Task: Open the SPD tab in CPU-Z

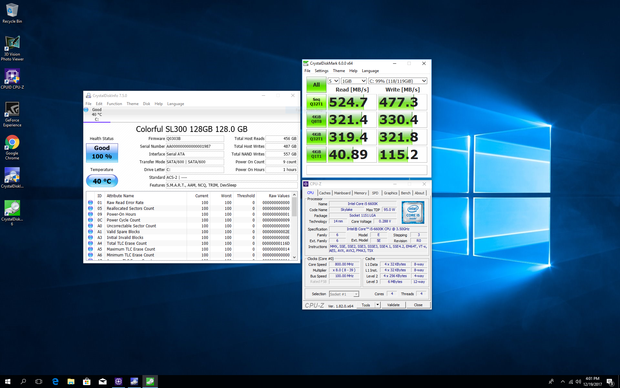Action: [375, 193]
